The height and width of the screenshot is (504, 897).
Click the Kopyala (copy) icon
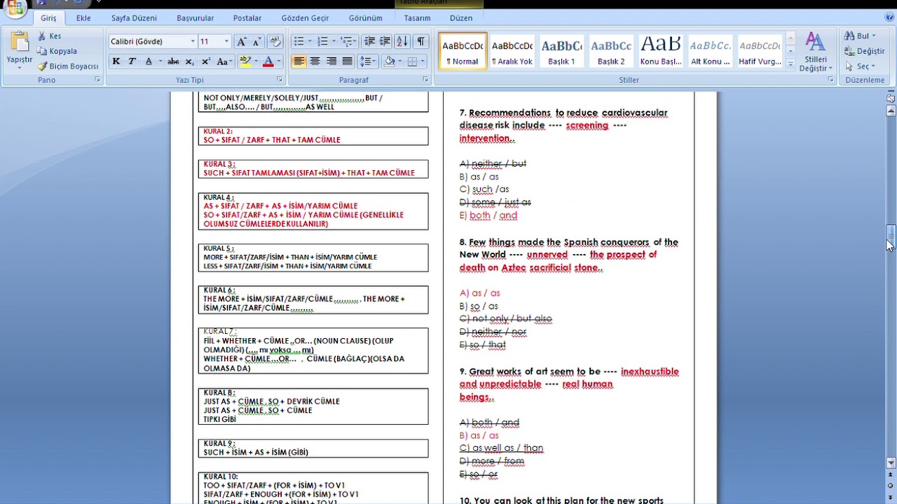pyautogui.click(x=42, y=51)
